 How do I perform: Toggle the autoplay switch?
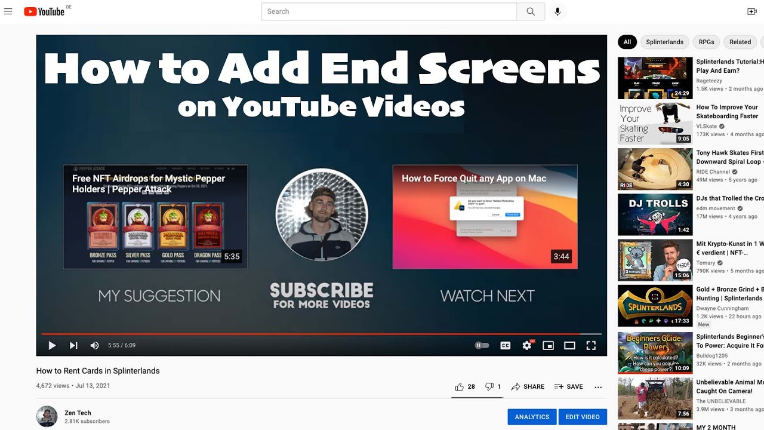click(482, 345)
